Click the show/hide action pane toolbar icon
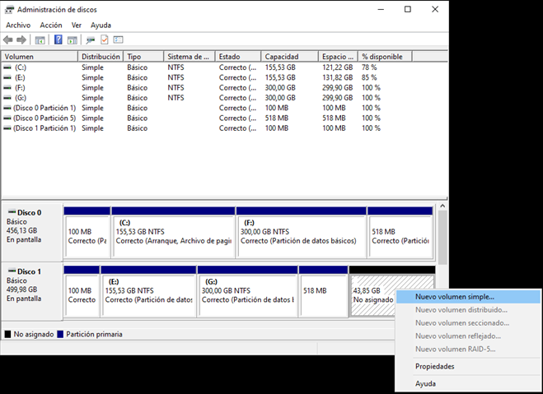This screenshot has width=543, height=394. 73,39
